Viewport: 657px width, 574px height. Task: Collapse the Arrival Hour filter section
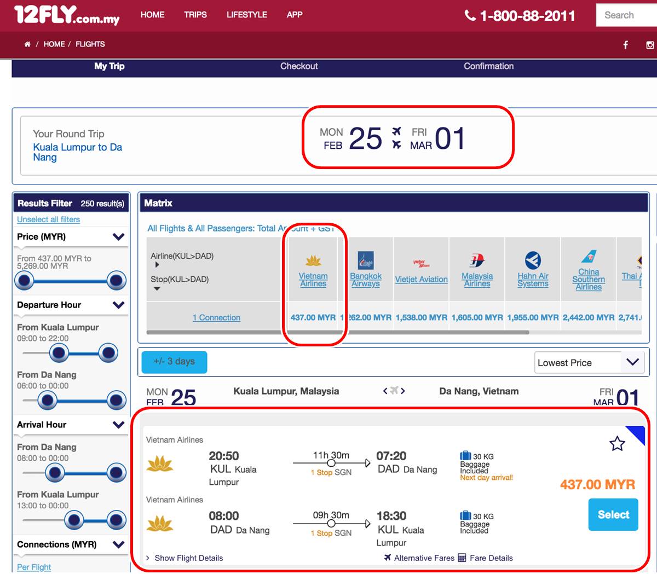[x=118, y=425]
